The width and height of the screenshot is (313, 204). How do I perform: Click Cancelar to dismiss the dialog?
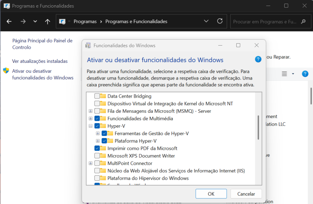246,194
